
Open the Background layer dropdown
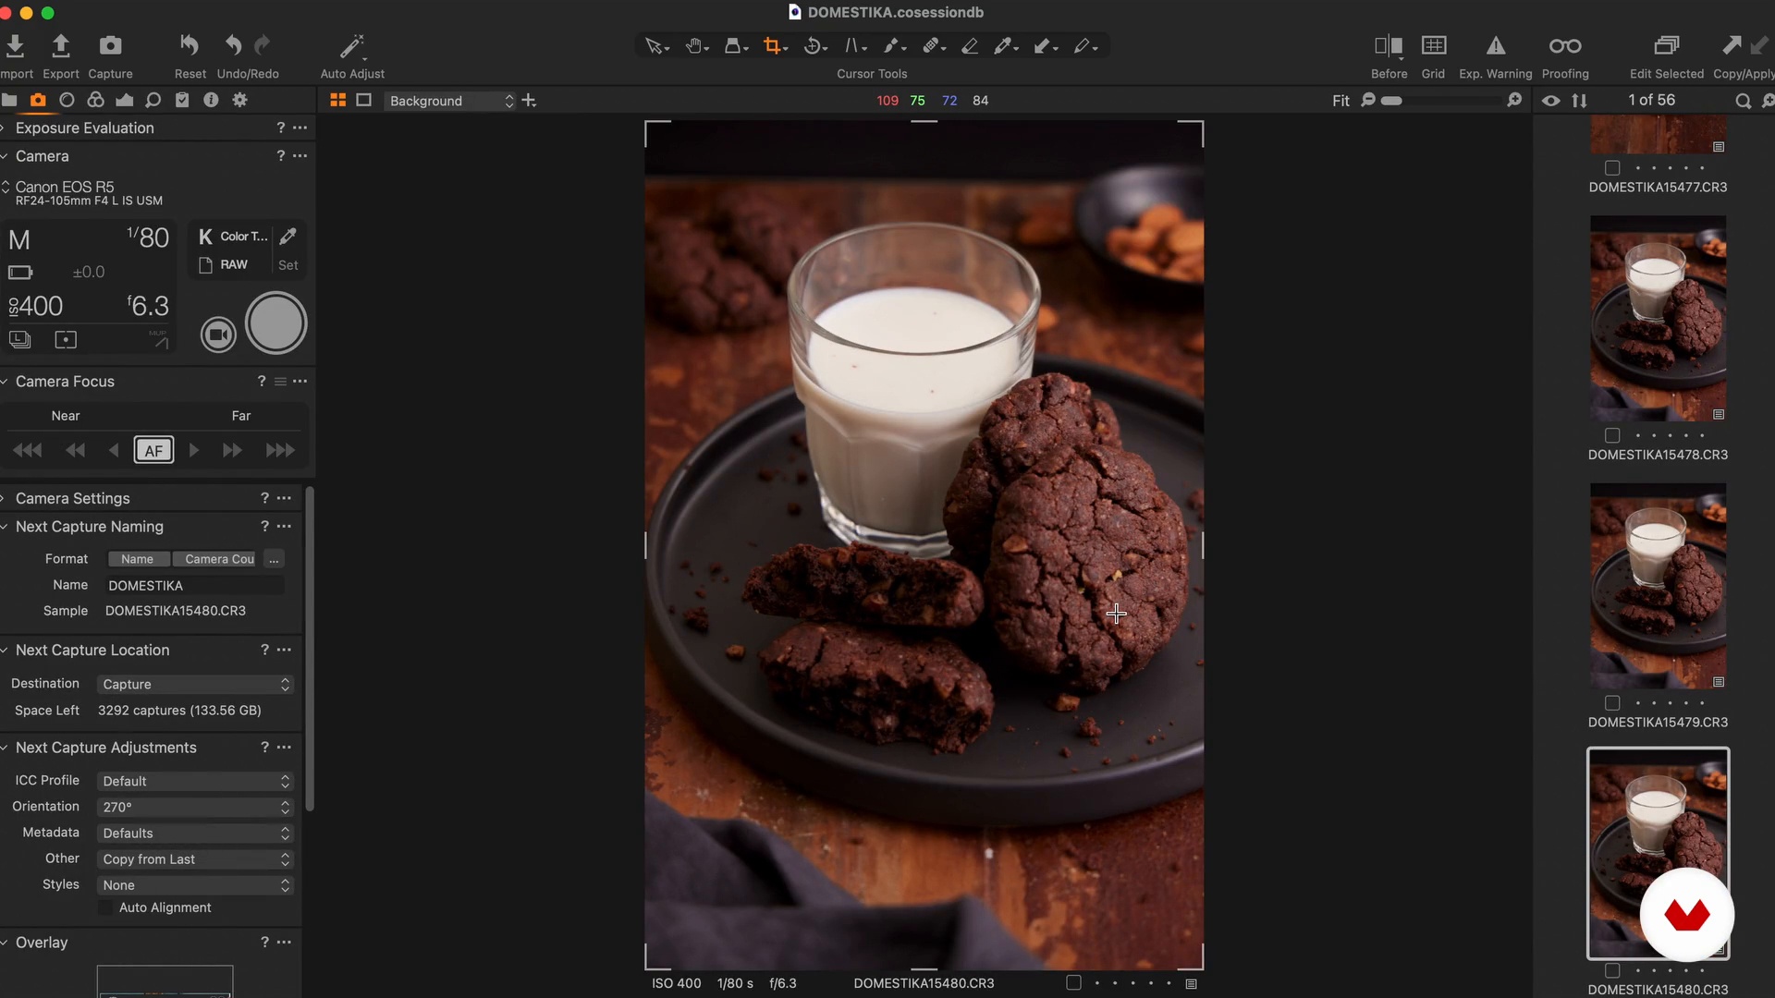click(450, 101)
